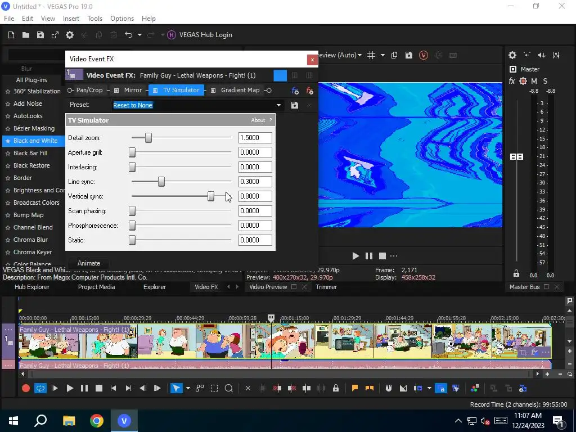Select Pan/Crop in the FX chain
The height and width of the screenshot is (432, 576).
pyautogui.click(x=89, y=90)
